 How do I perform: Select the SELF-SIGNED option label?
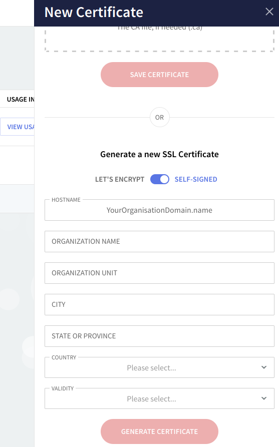coord(196,179)
